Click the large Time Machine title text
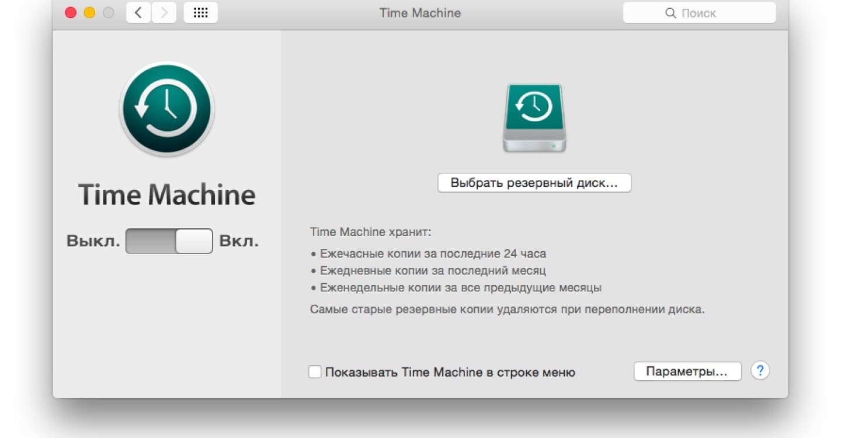The width and height of the screenshot is (841, 438). (167, 195)
